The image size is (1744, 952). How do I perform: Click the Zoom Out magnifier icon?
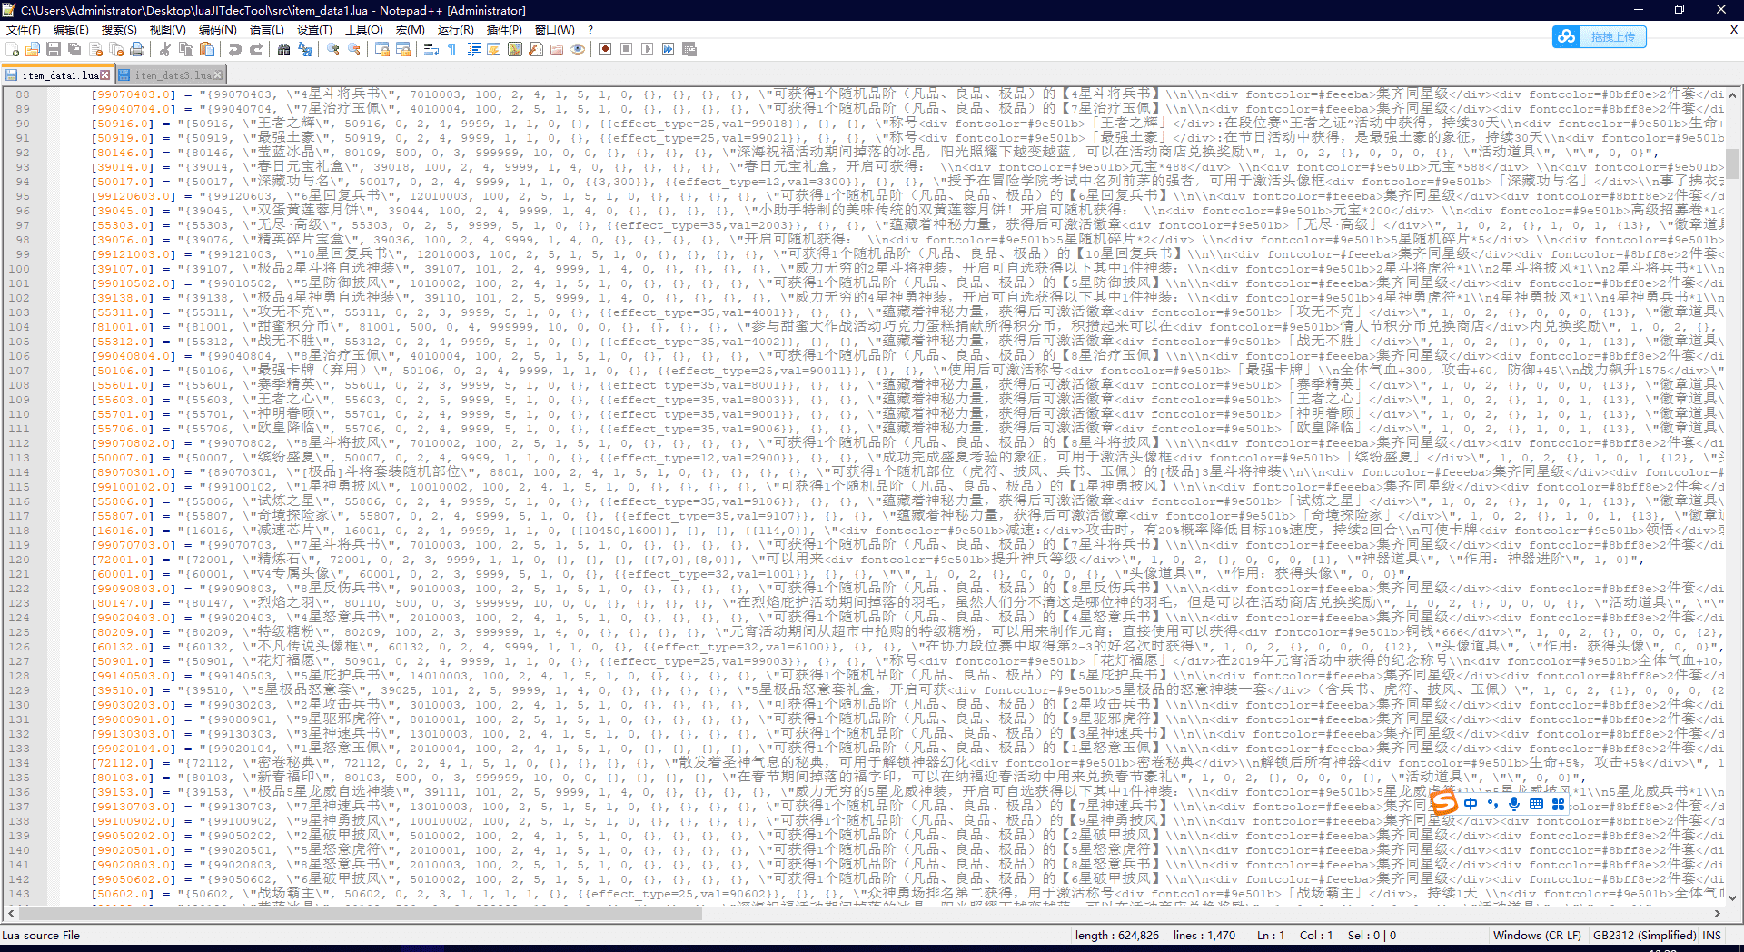coord(354,49)
